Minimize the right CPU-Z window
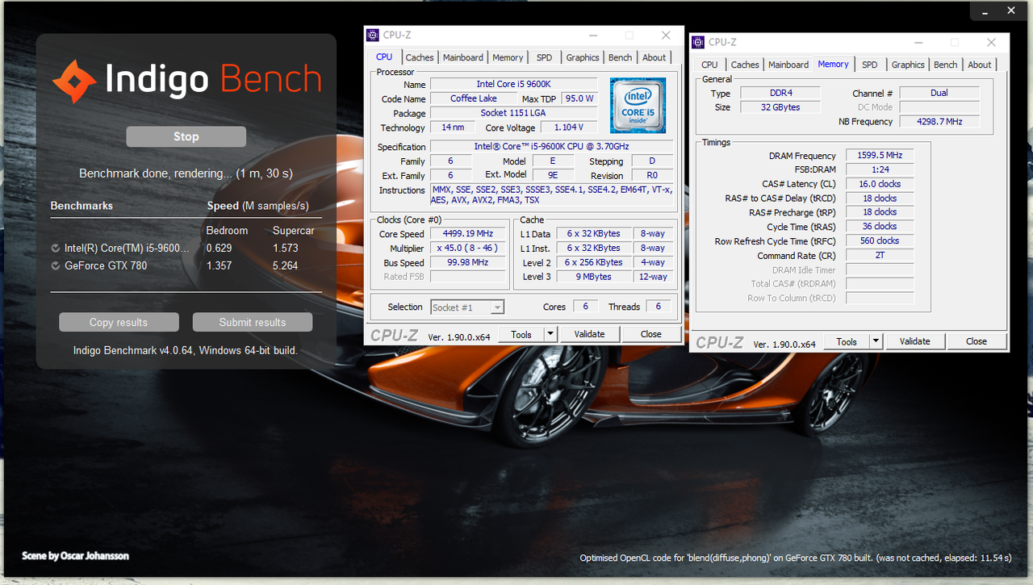The width and height of the screenshot is (1033, 585). point(917,42)
